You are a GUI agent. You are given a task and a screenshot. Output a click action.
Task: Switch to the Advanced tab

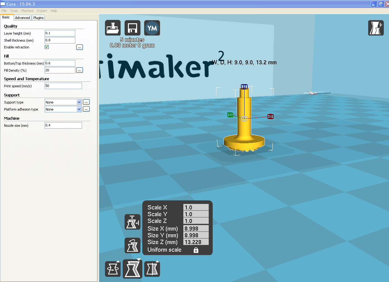23,18
